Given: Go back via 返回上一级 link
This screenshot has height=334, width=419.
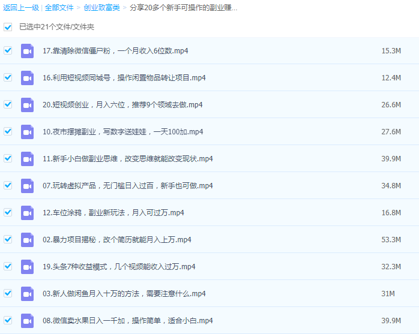Looking at the screenshot, I should pyautogui.click(x=20, y=8).
